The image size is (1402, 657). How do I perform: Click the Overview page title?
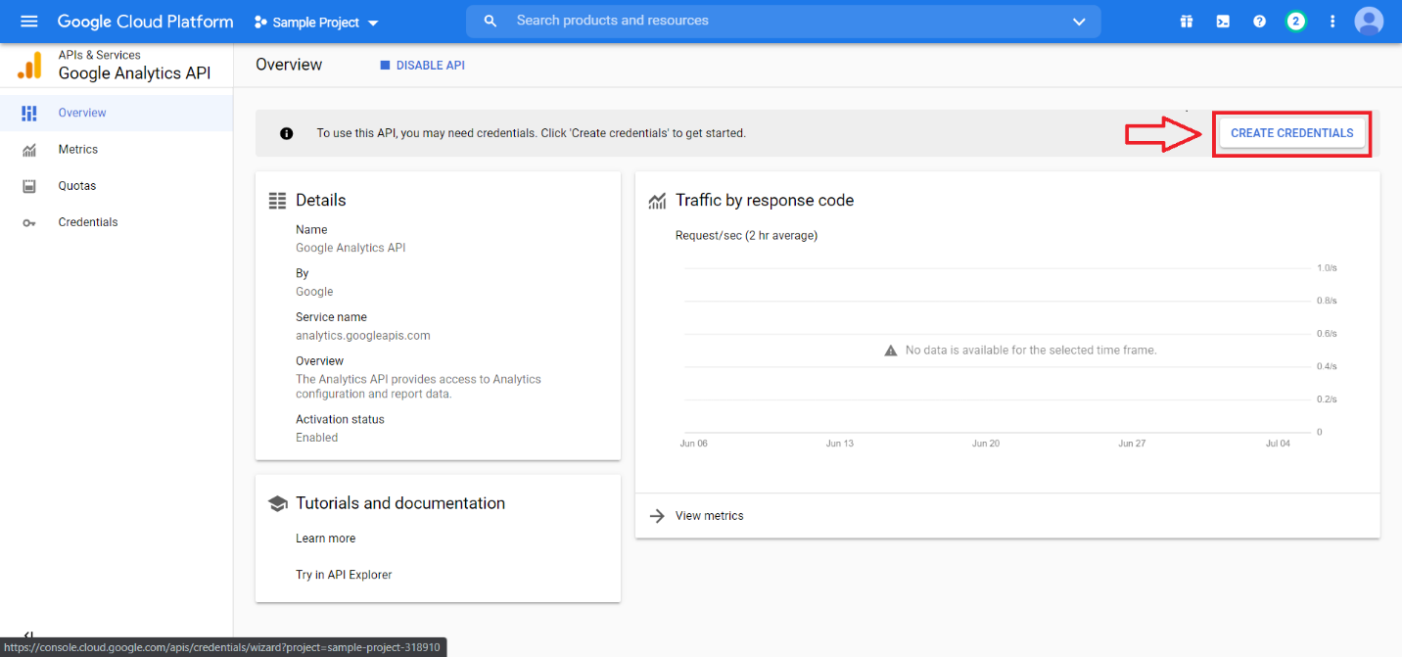click(289, 65)
